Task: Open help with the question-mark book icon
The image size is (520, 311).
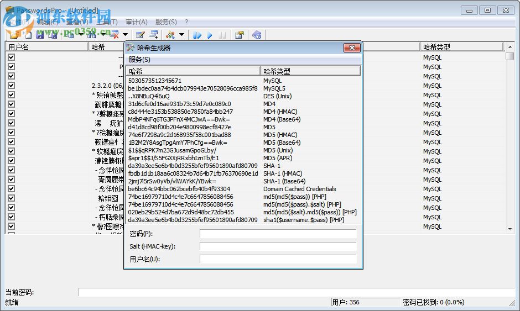Action: click(x=257, y=35)
